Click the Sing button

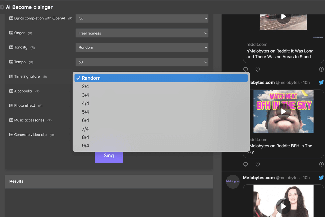coord(109,157)
